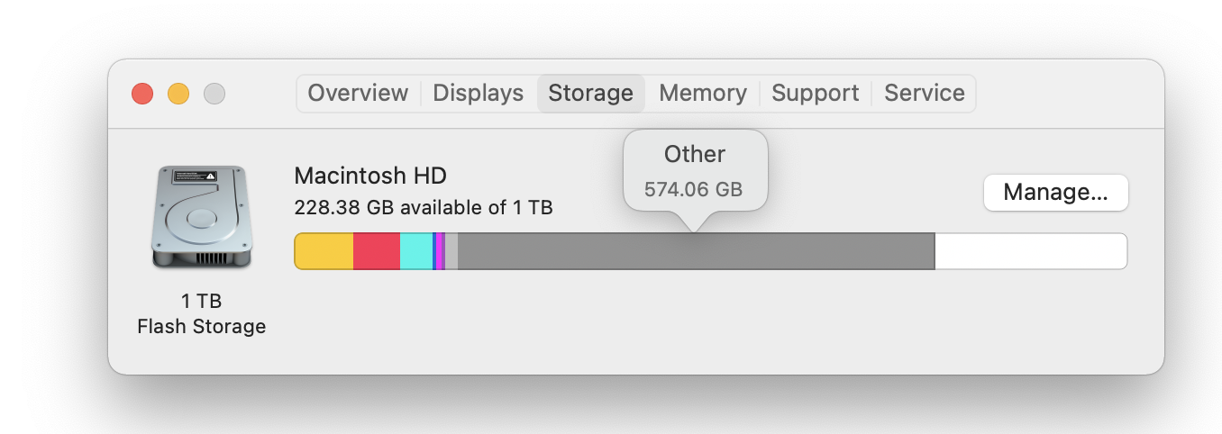Click the cyan segment of the storage bar
This screenshot has width=1222, height=434.
pos(416,251)
